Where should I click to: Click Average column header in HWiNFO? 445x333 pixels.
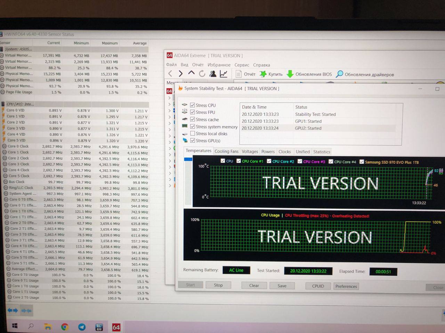tap(139, 43)
